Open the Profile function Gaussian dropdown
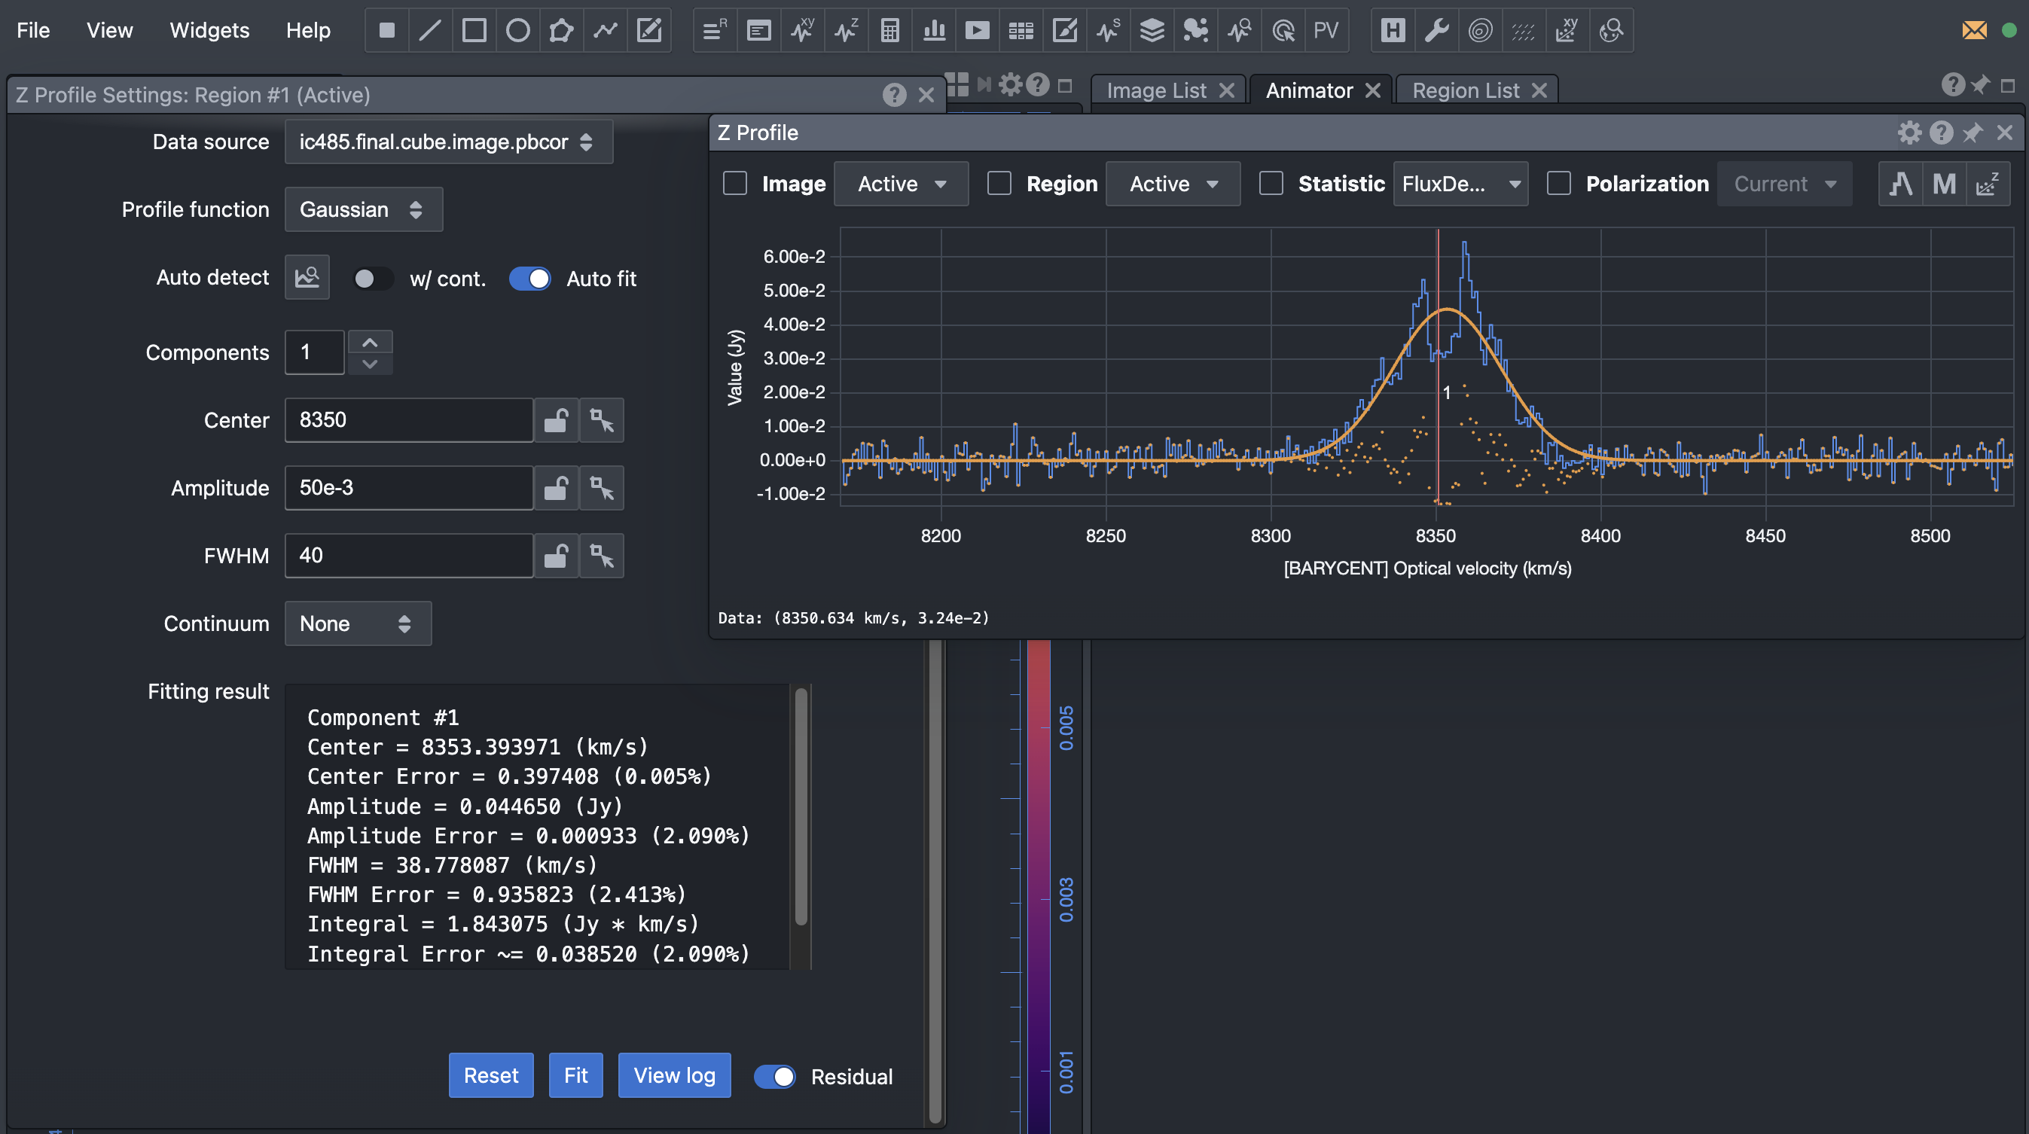 (x=363, y=209)
